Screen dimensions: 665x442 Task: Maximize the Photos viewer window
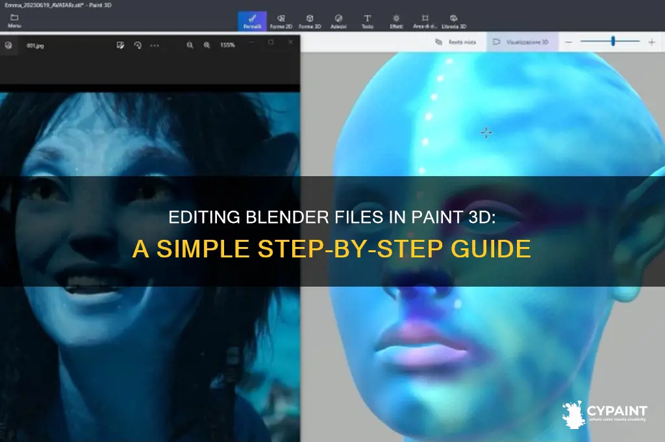pyautogui.click(x=271, y=42)
